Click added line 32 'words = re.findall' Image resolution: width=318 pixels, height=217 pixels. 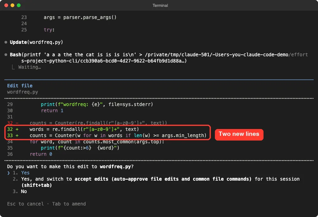click(x=73, y=129)
